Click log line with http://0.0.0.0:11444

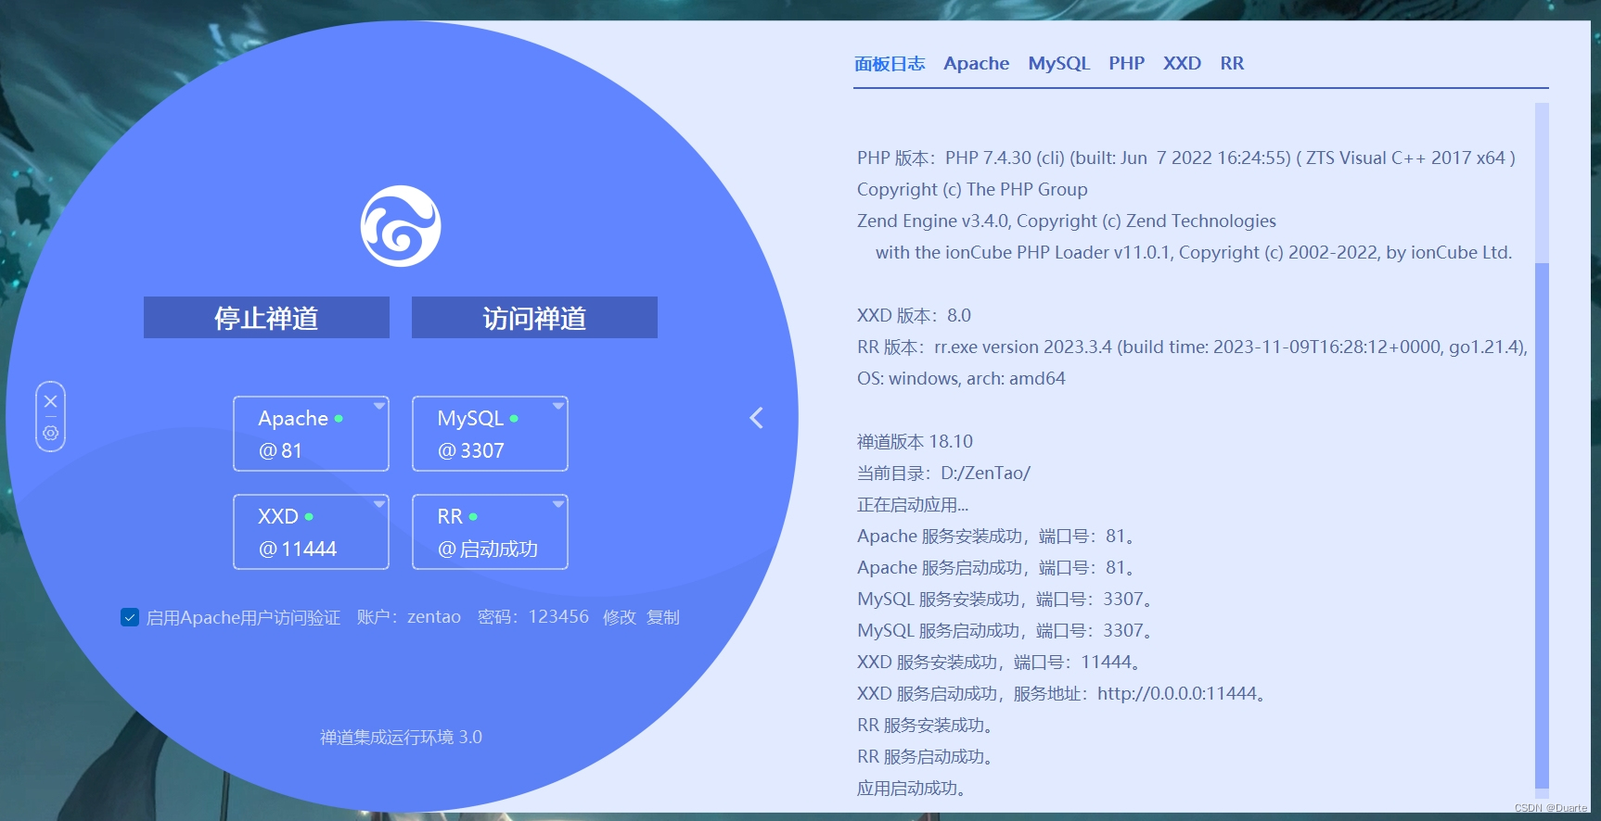point(1064,693)
